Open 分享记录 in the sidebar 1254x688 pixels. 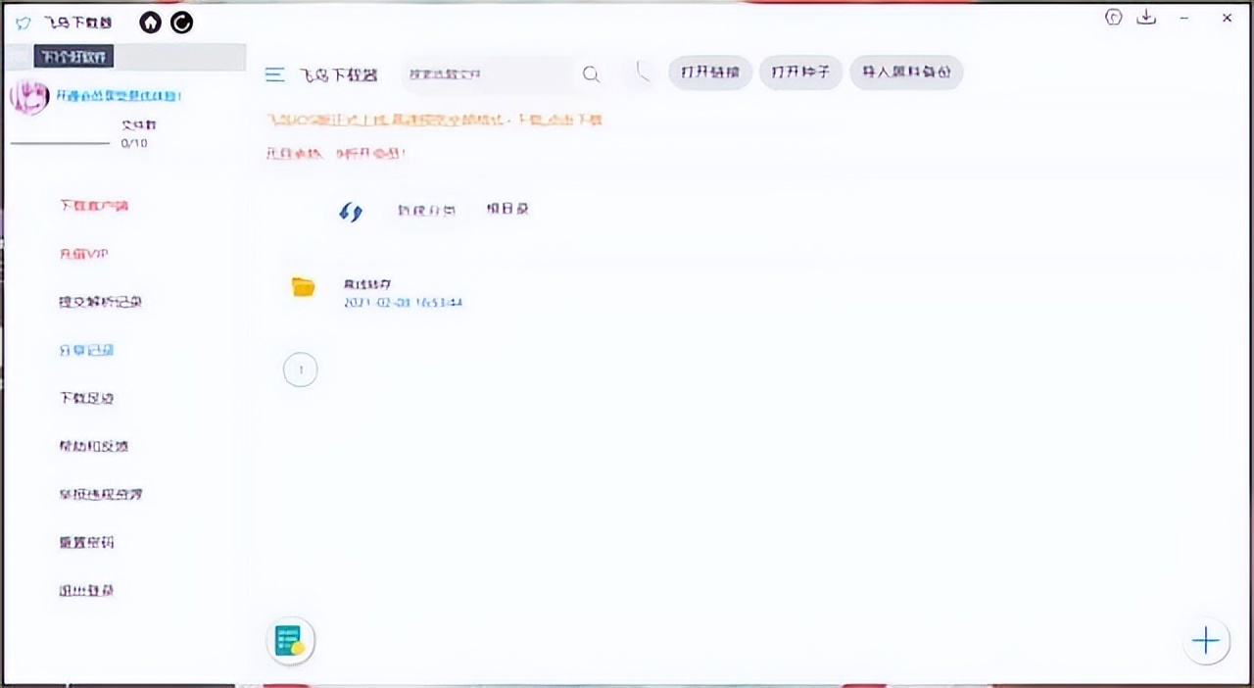[x=87, y=350]
